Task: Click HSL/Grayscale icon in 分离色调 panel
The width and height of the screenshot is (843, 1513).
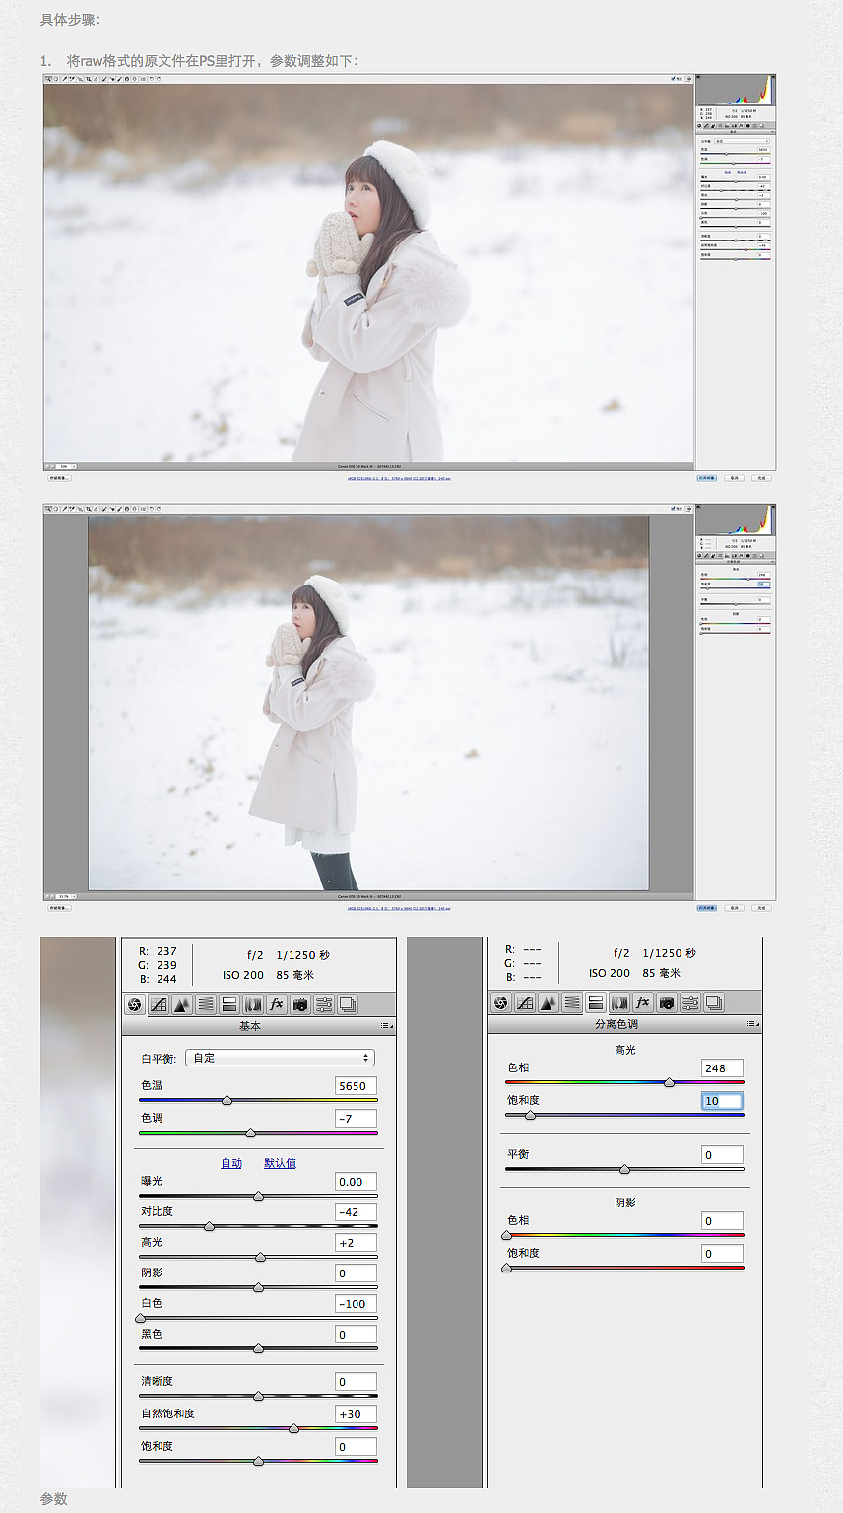Action: (572, 1002)
